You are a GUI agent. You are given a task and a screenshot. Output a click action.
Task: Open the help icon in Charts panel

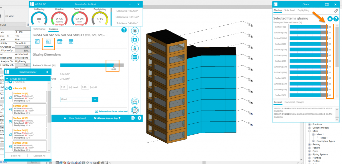(336, 19)
